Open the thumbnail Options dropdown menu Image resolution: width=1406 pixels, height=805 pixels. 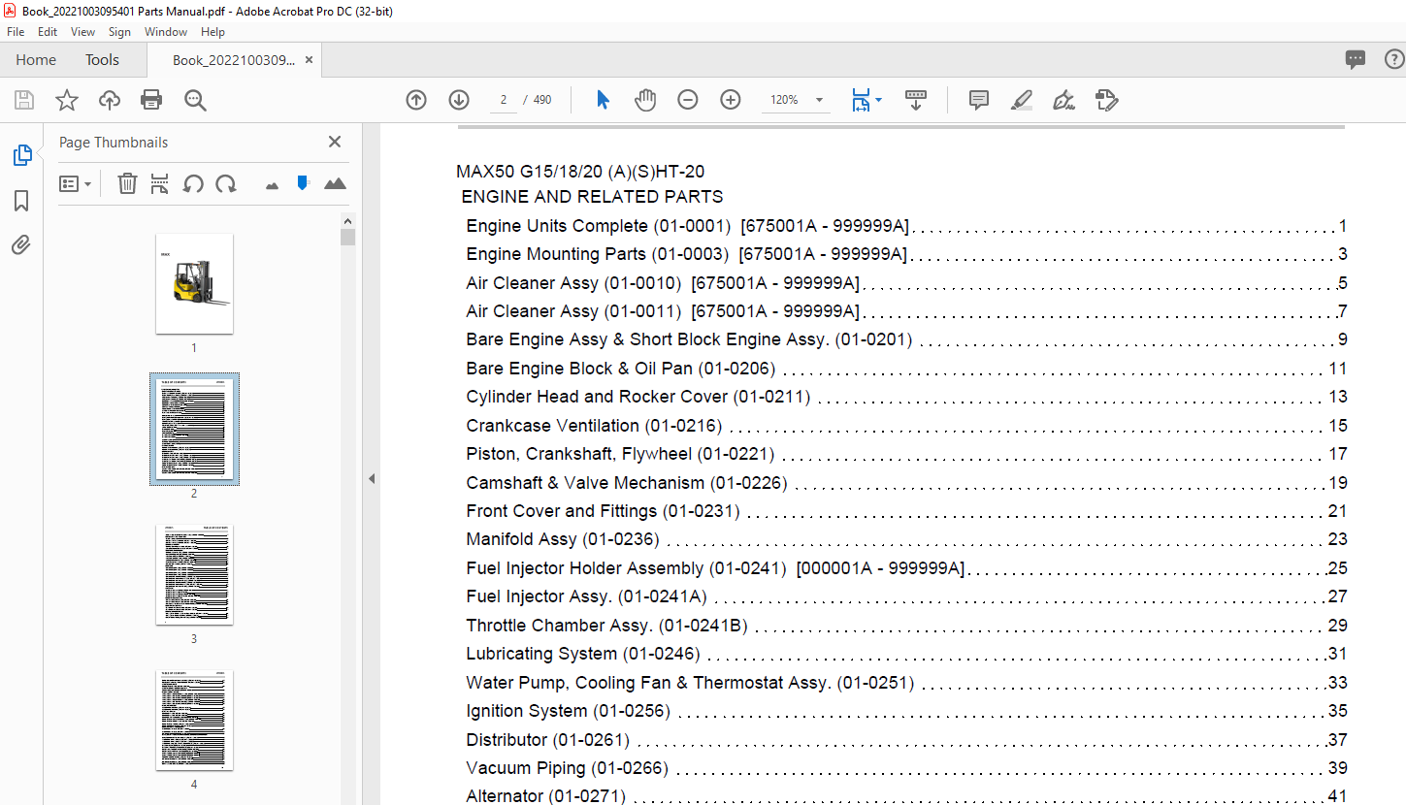click(75, 183)
